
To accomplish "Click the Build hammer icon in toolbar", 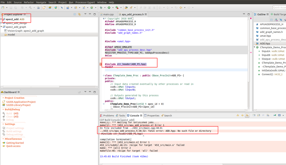I will [x=30, y=8].
